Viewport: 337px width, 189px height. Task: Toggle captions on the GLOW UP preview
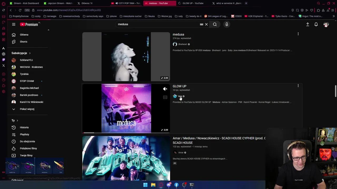click(165, 97)
